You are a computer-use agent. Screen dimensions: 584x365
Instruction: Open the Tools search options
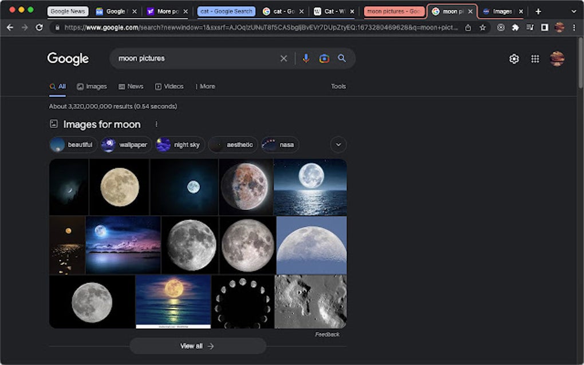[338, 86]
